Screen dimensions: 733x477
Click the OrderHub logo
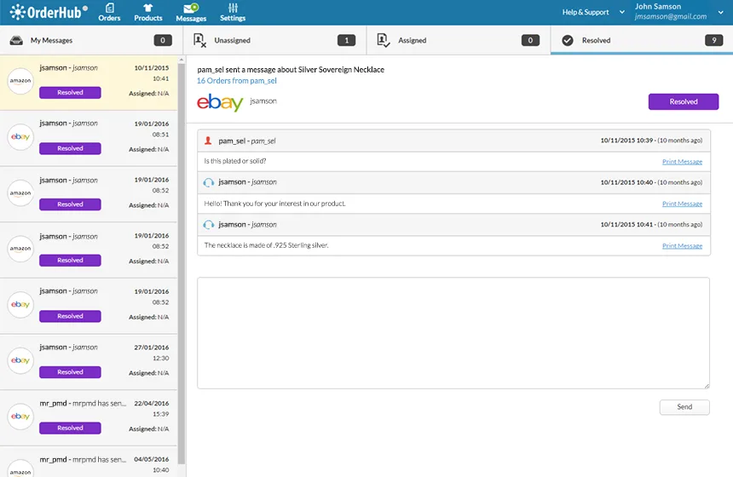49,12
